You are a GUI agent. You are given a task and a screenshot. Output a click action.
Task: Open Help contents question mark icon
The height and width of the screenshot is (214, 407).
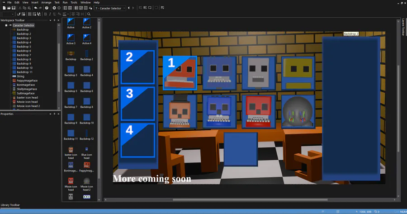pos(47,8)
